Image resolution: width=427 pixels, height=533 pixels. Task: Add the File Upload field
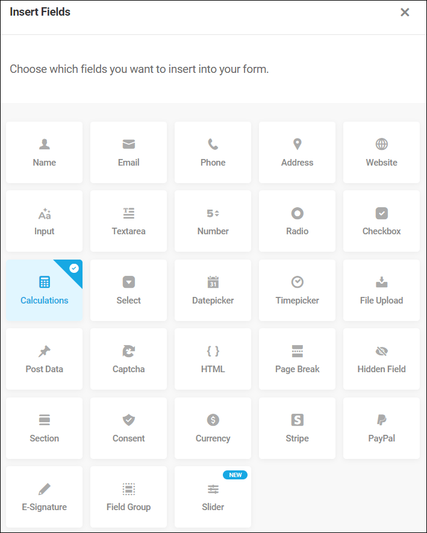point(381,290)
